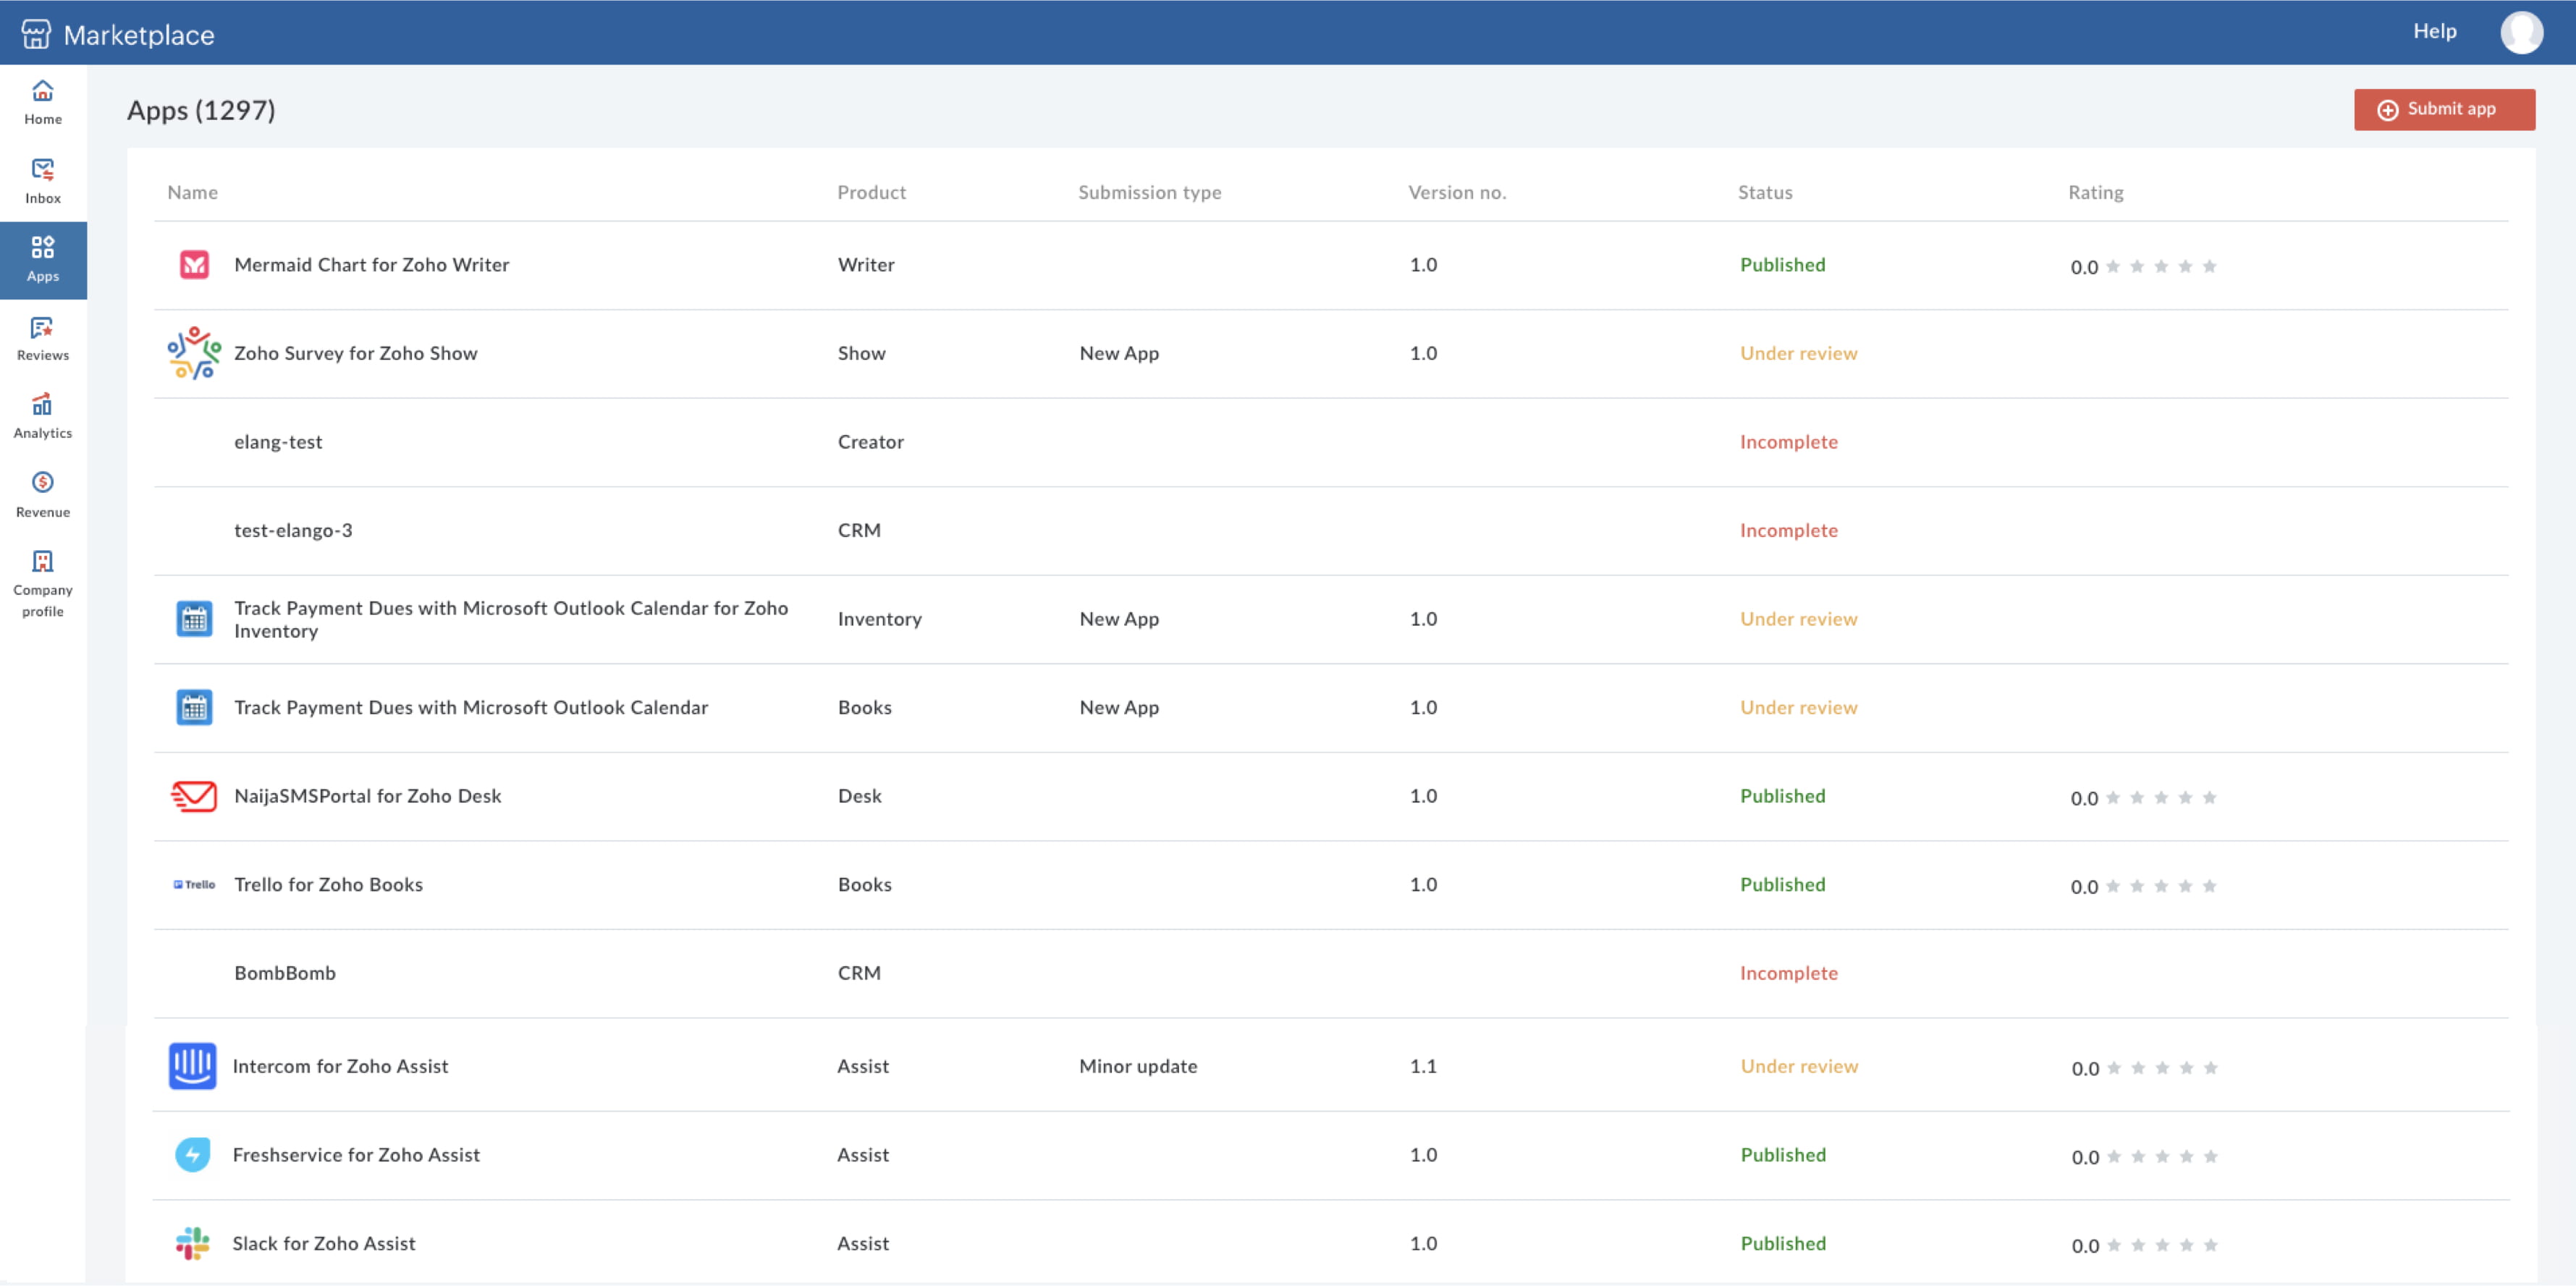Image resolution: width=2576 pixels, height=1286 pixels.
Task: Open Zoho Survey for Zoho Show
Action: point(356,353)
